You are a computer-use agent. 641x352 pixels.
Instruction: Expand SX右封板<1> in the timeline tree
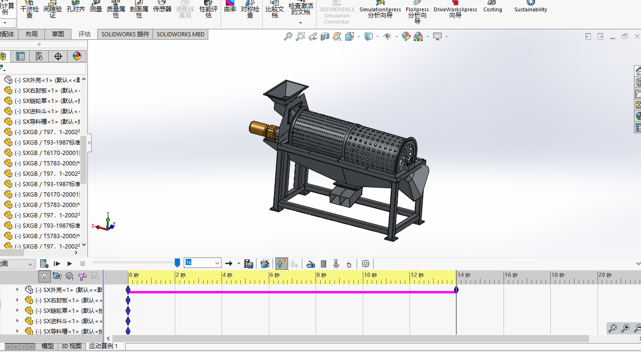click(17, 300)
